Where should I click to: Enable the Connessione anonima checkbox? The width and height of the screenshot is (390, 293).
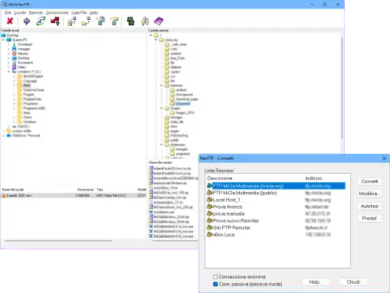tap(215, 277)
